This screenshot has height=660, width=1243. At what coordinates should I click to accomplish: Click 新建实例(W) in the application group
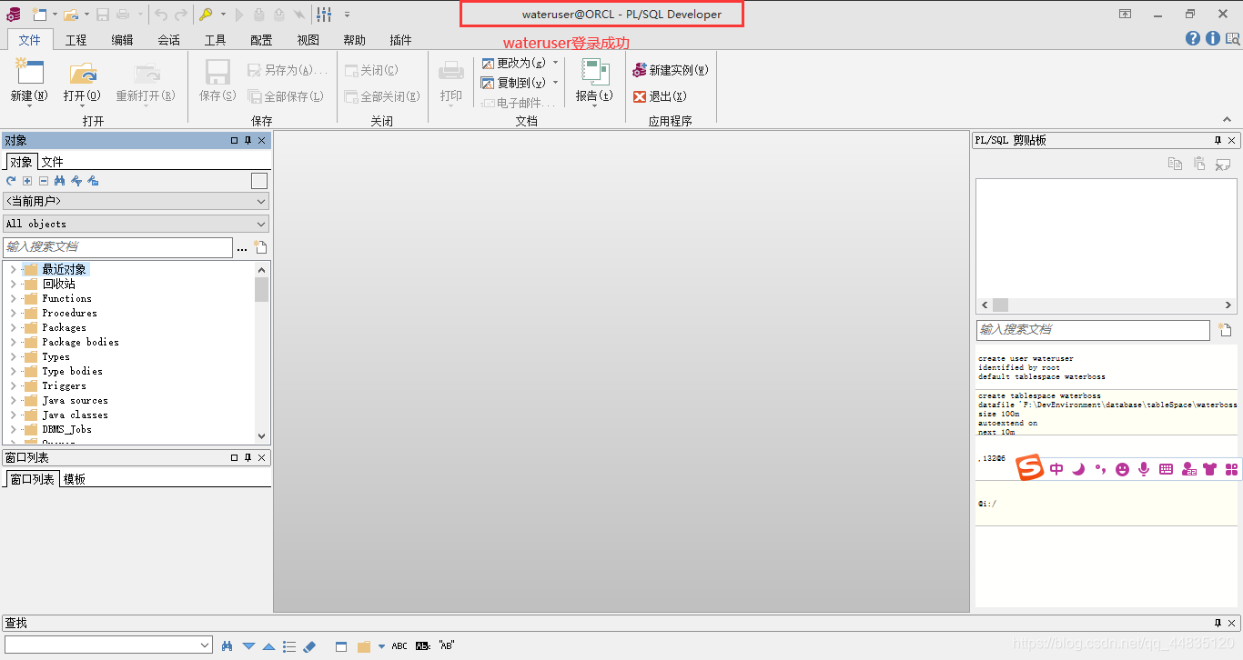point(671,70)
